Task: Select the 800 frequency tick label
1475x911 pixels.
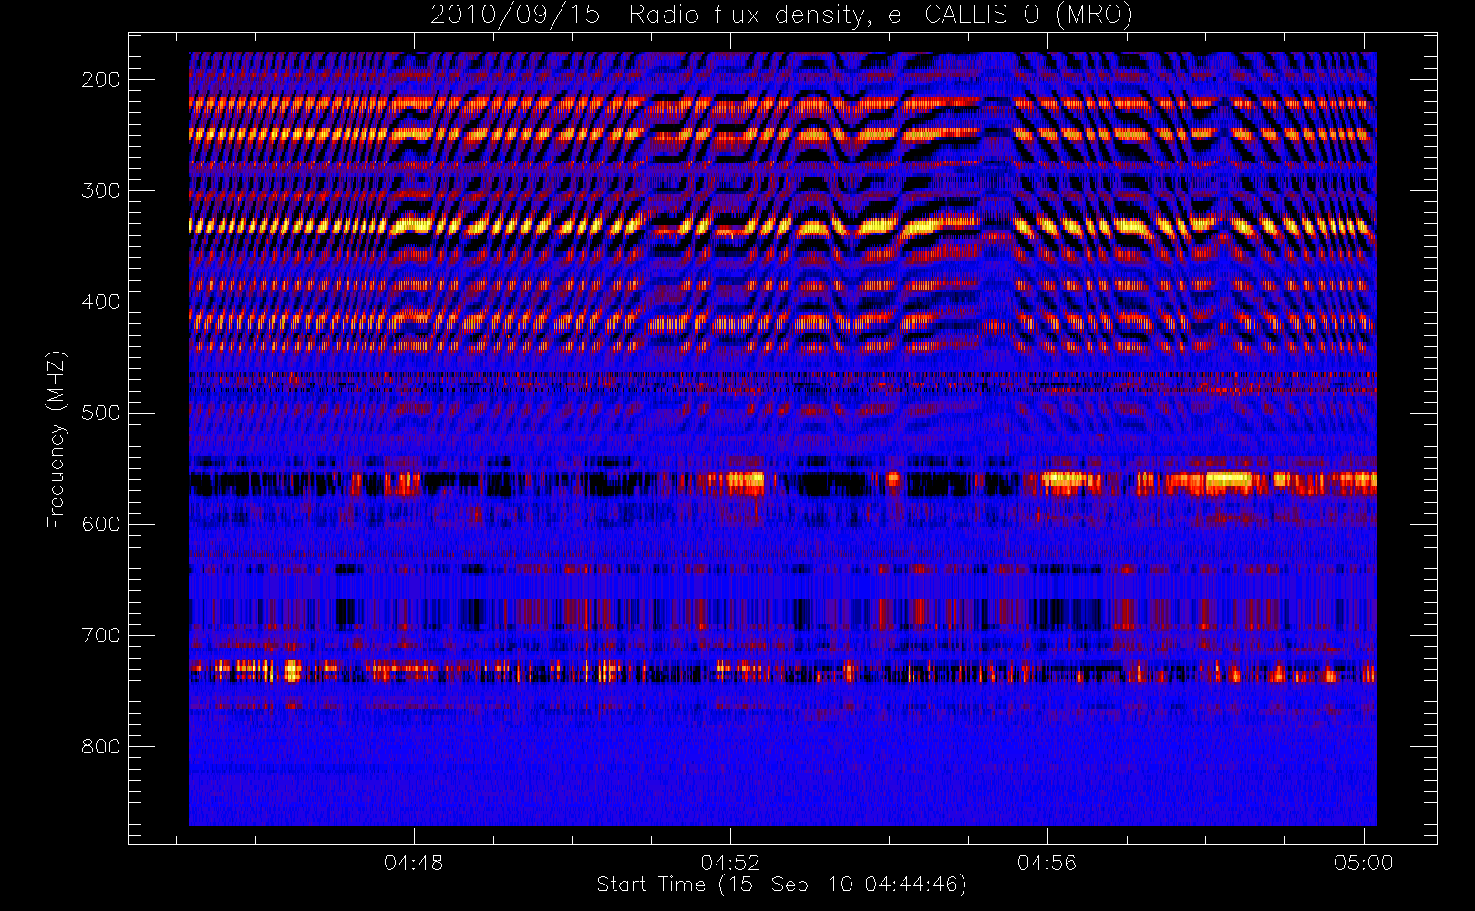Action: [100, 746]
